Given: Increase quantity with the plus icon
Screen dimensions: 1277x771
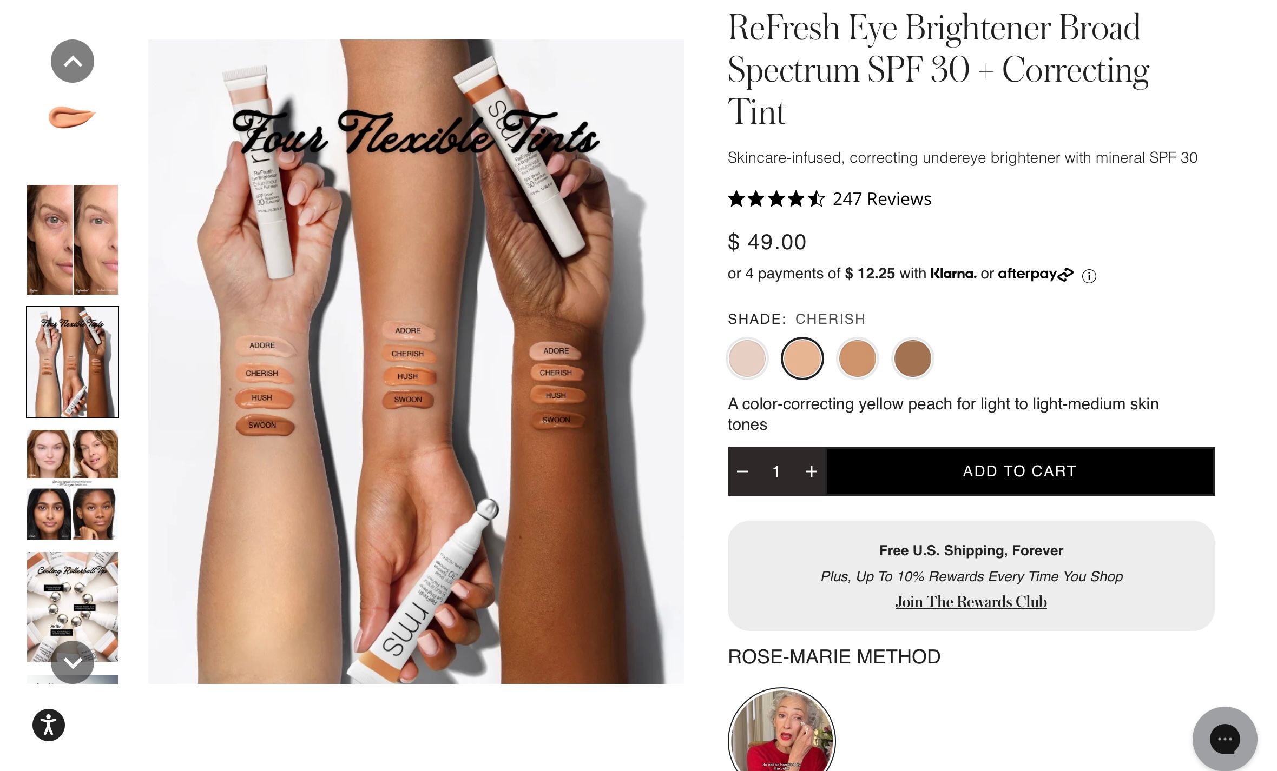Looking at the screenshot, I should click(x=811, y=471).
